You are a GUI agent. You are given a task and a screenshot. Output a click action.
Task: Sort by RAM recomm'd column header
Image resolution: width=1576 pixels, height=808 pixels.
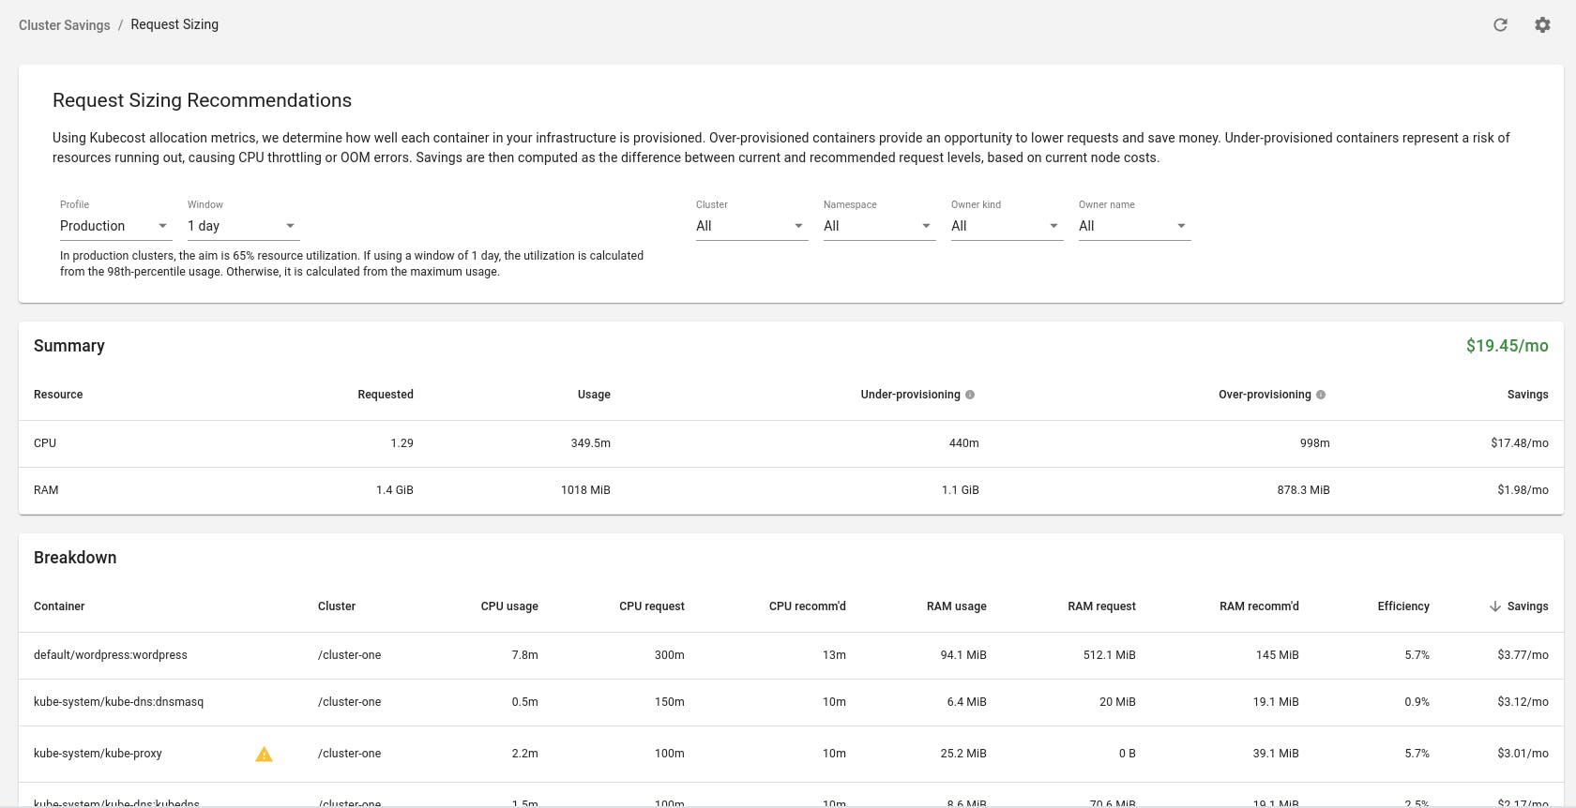click(x=1259, y=606)
